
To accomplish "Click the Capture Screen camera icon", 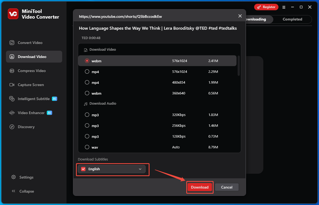I will pos(12,85).
